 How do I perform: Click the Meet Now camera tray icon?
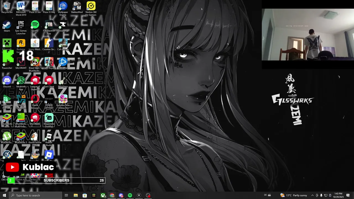(x=317, y=195)
